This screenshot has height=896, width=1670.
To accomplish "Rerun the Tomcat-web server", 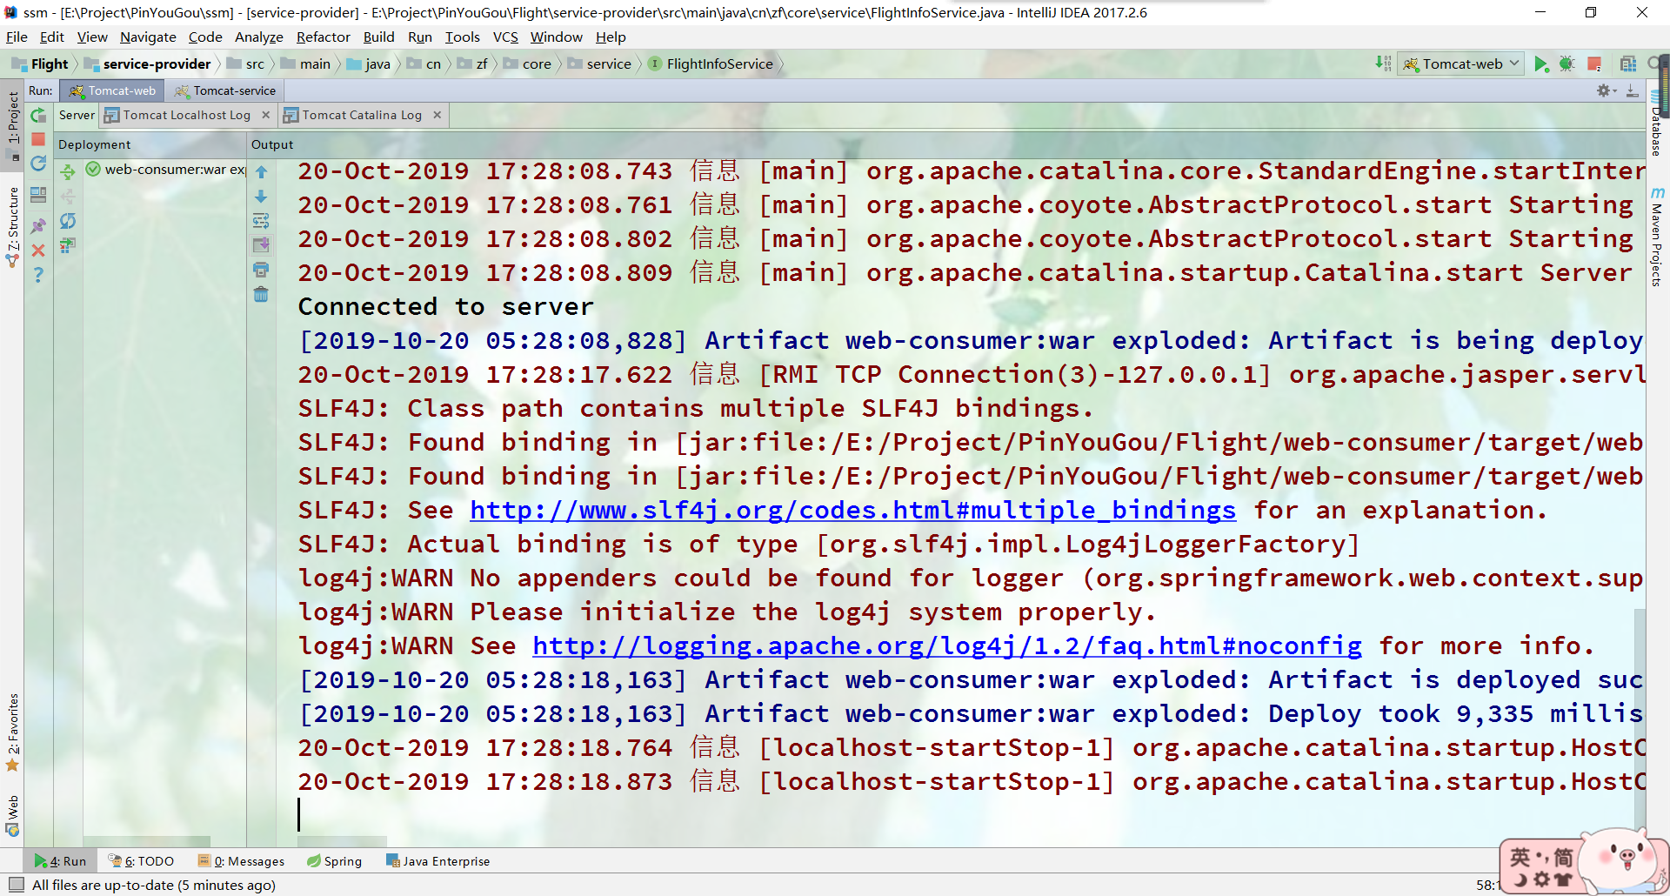I will (x=38, y=115).
